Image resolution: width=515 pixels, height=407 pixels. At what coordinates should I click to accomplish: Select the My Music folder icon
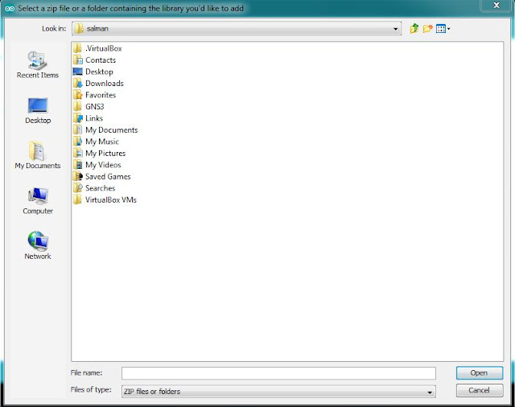[78, 142]
